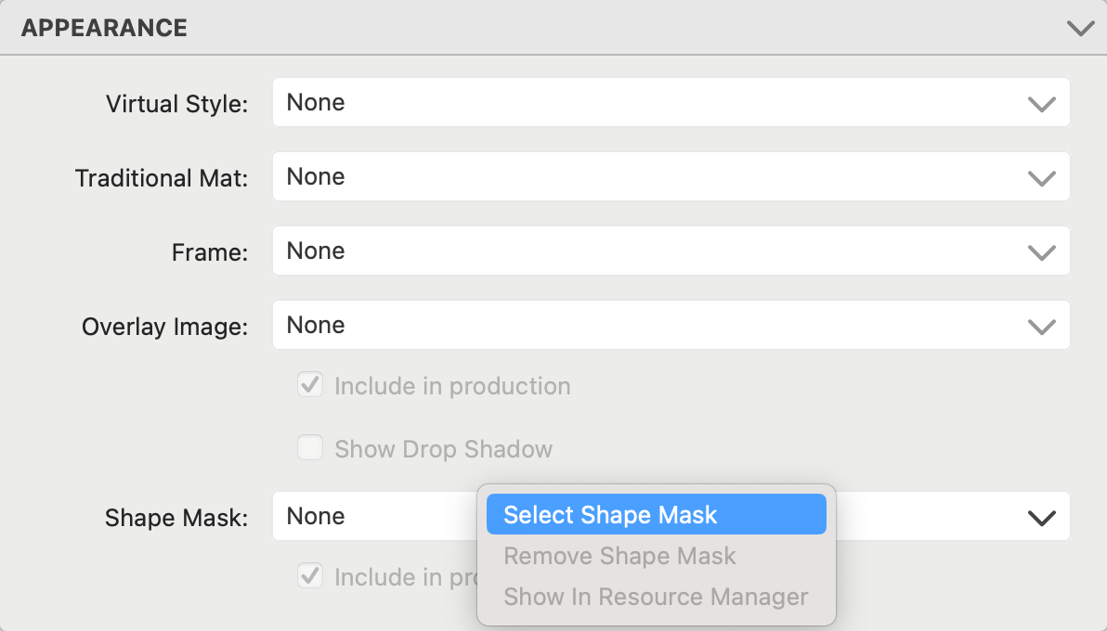Click the Traditional Mat dropdown arrow
This screenshot has height=631, width=1107.
click(x=1042, y=177)
